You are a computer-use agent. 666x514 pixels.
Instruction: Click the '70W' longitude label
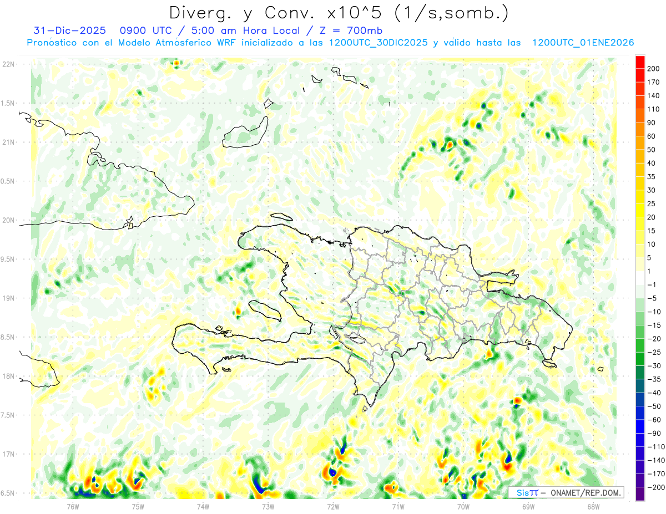[463, 506]
